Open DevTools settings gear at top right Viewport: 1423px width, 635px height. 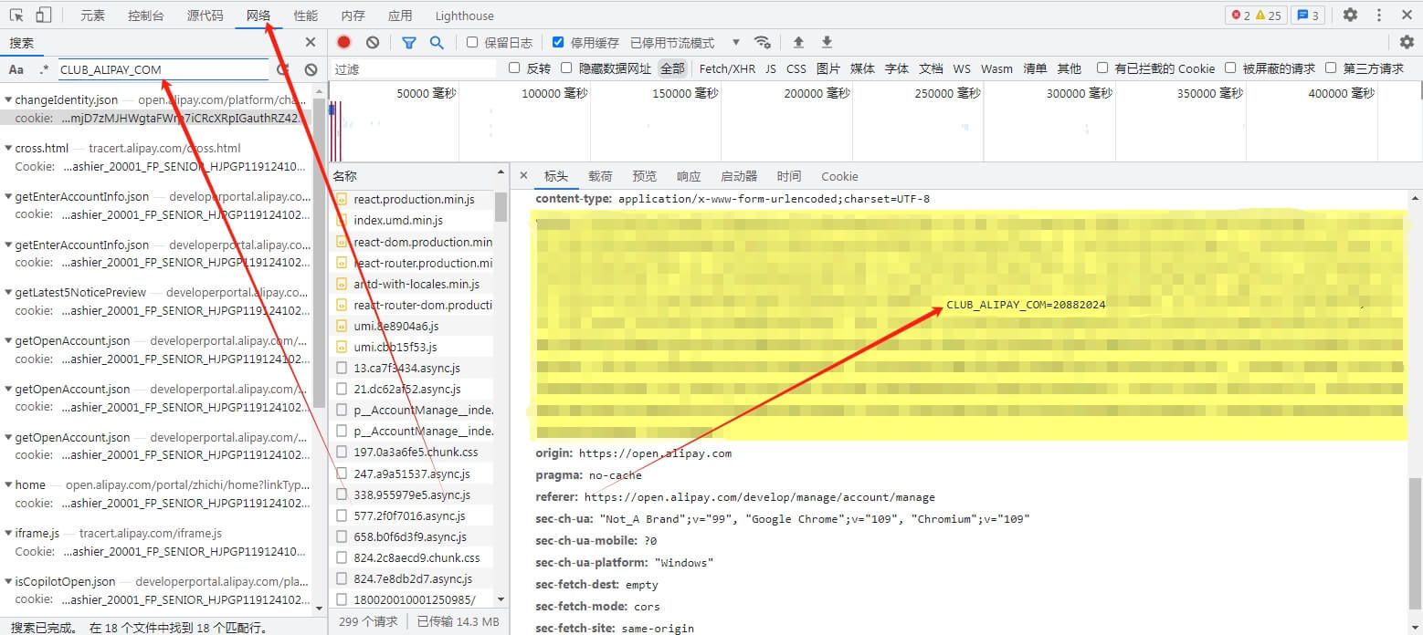[x=1350, y=15]
